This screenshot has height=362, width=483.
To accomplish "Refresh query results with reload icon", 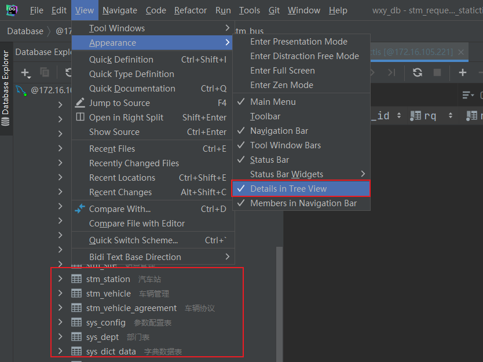I will tap(418, 72).
